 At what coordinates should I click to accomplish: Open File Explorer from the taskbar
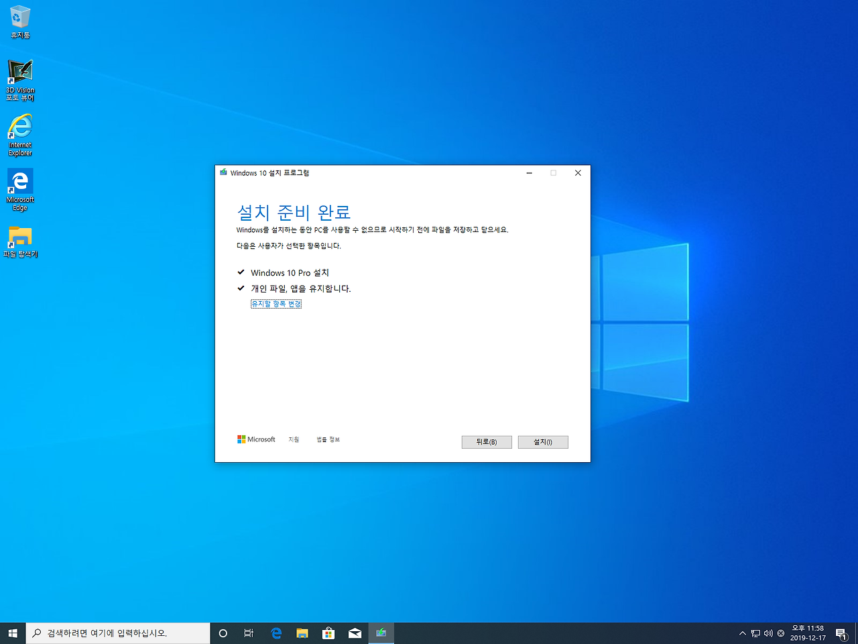(x=302, y=633)
